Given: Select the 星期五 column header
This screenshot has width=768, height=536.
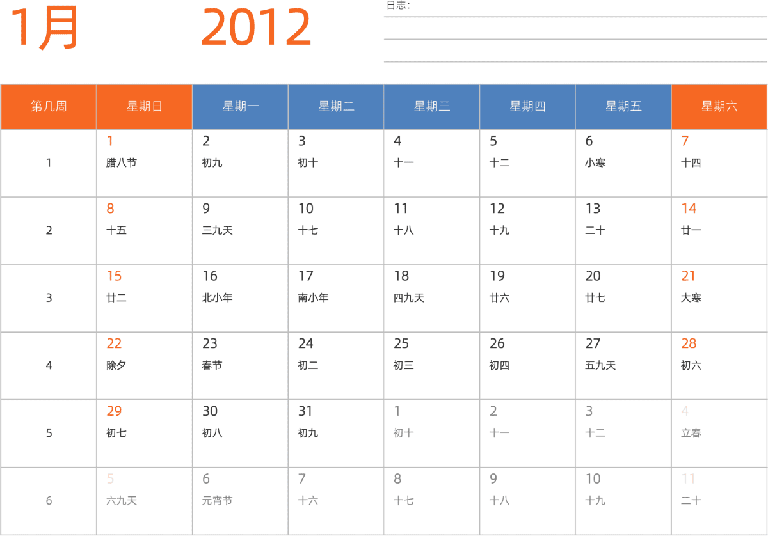Looking at the screenshot, I should pyautogui.click(x=623, y=107).
